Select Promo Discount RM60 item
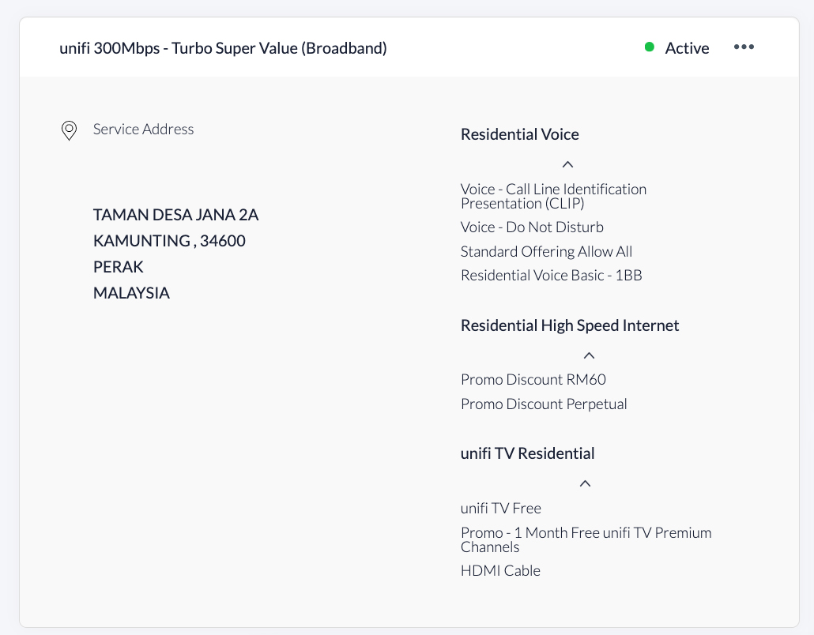Image resolution: width=814 pixels, height=635 pixels. point(533,380)
